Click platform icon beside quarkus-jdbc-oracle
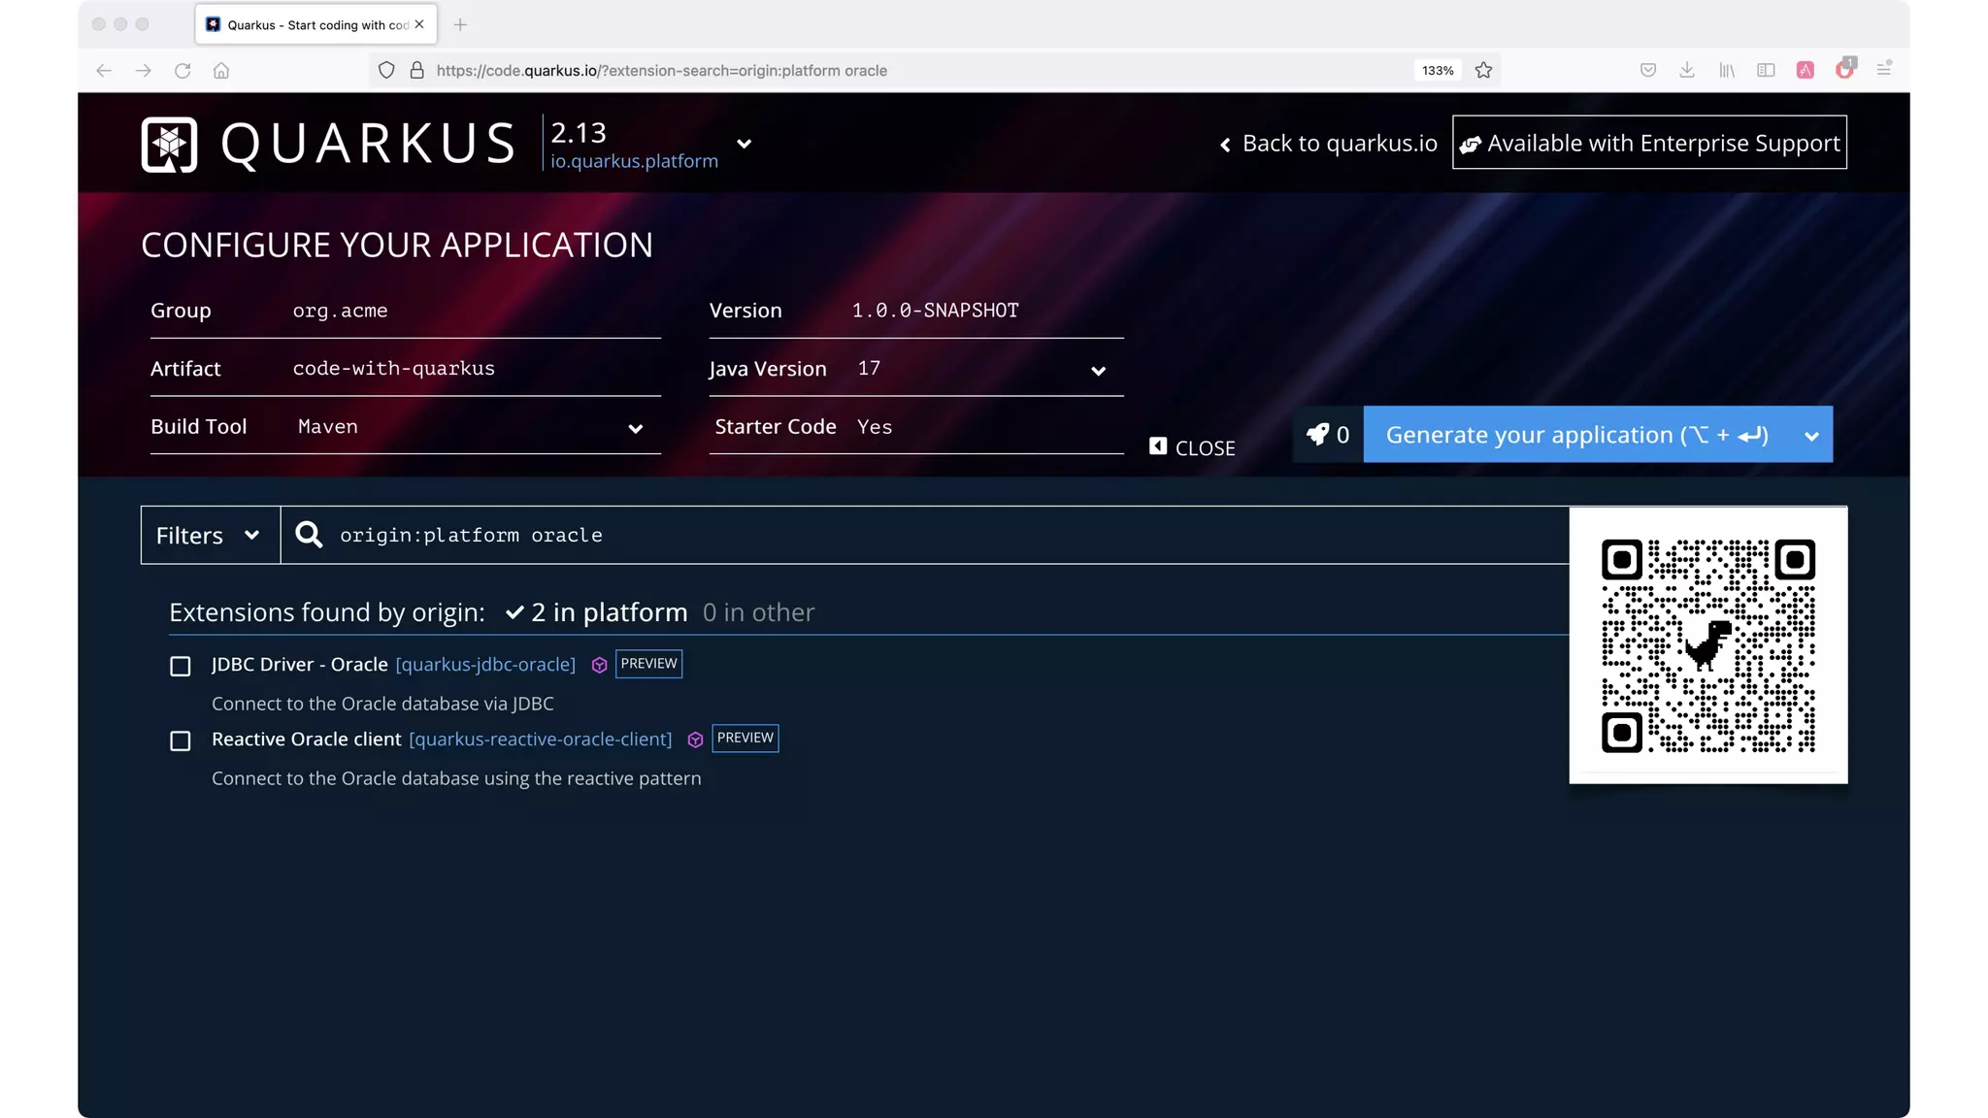 tap(599, 665)
